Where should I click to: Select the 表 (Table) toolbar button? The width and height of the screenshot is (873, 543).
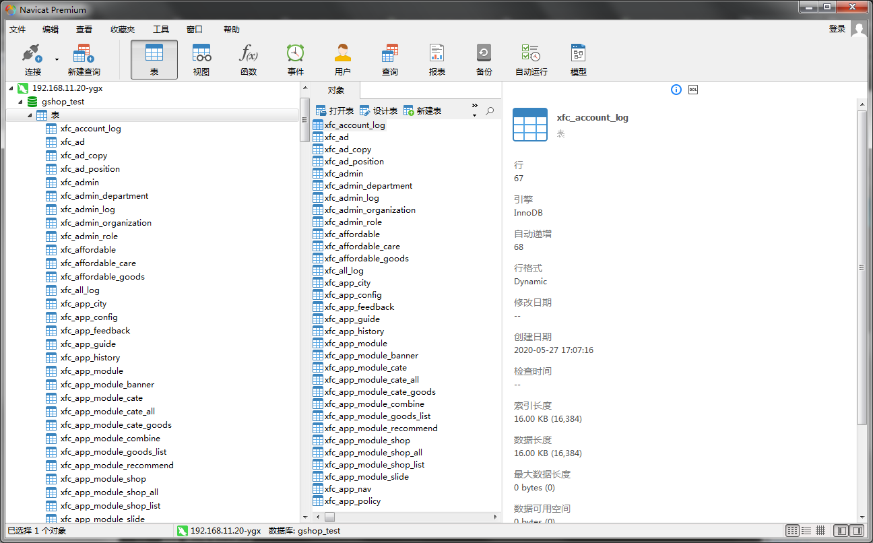tap(154, 59)
